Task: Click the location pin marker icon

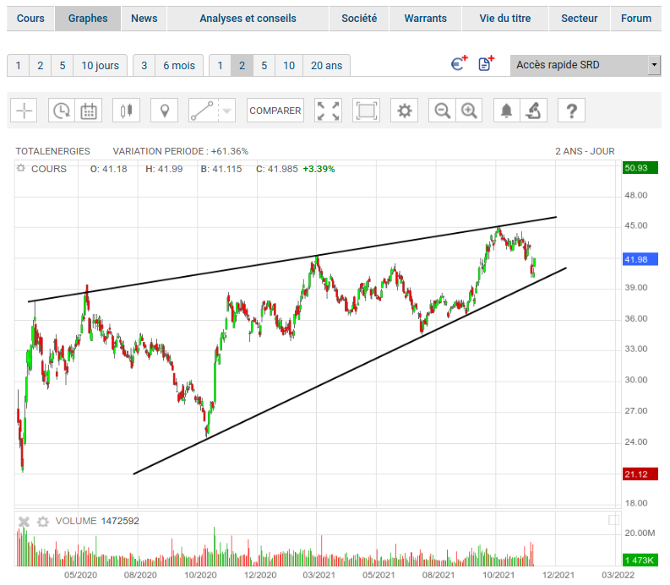Action: (165, 111)
